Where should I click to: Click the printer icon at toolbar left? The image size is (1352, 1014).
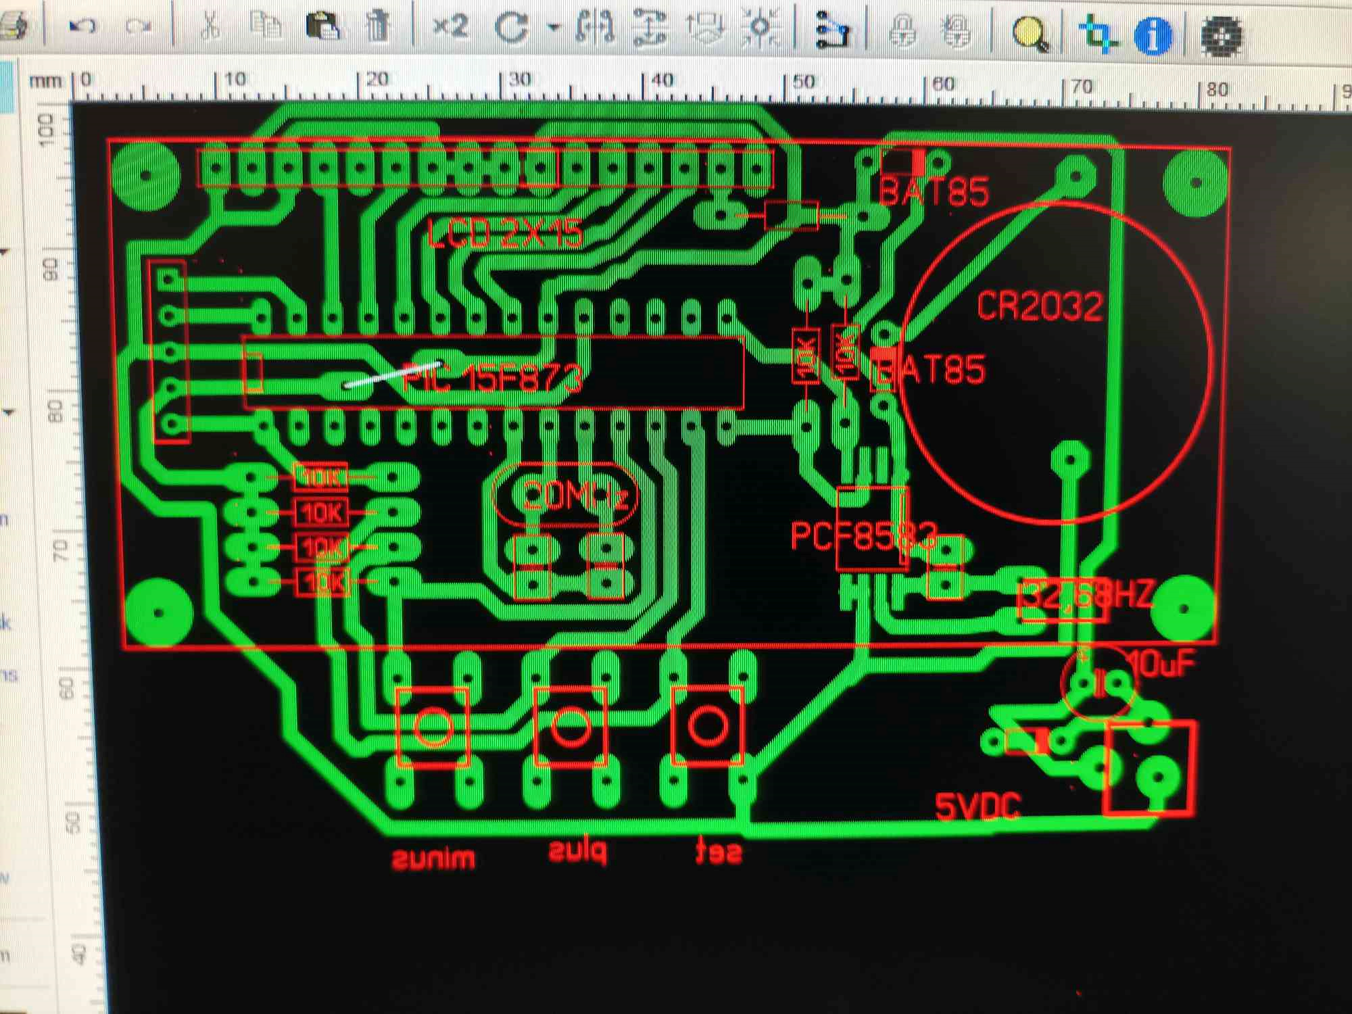(x=12, y=27)
